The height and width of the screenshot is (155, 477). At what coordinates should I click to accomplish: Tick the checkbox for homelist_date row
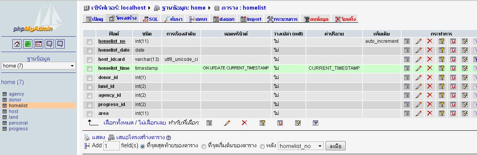click(89, 51)
